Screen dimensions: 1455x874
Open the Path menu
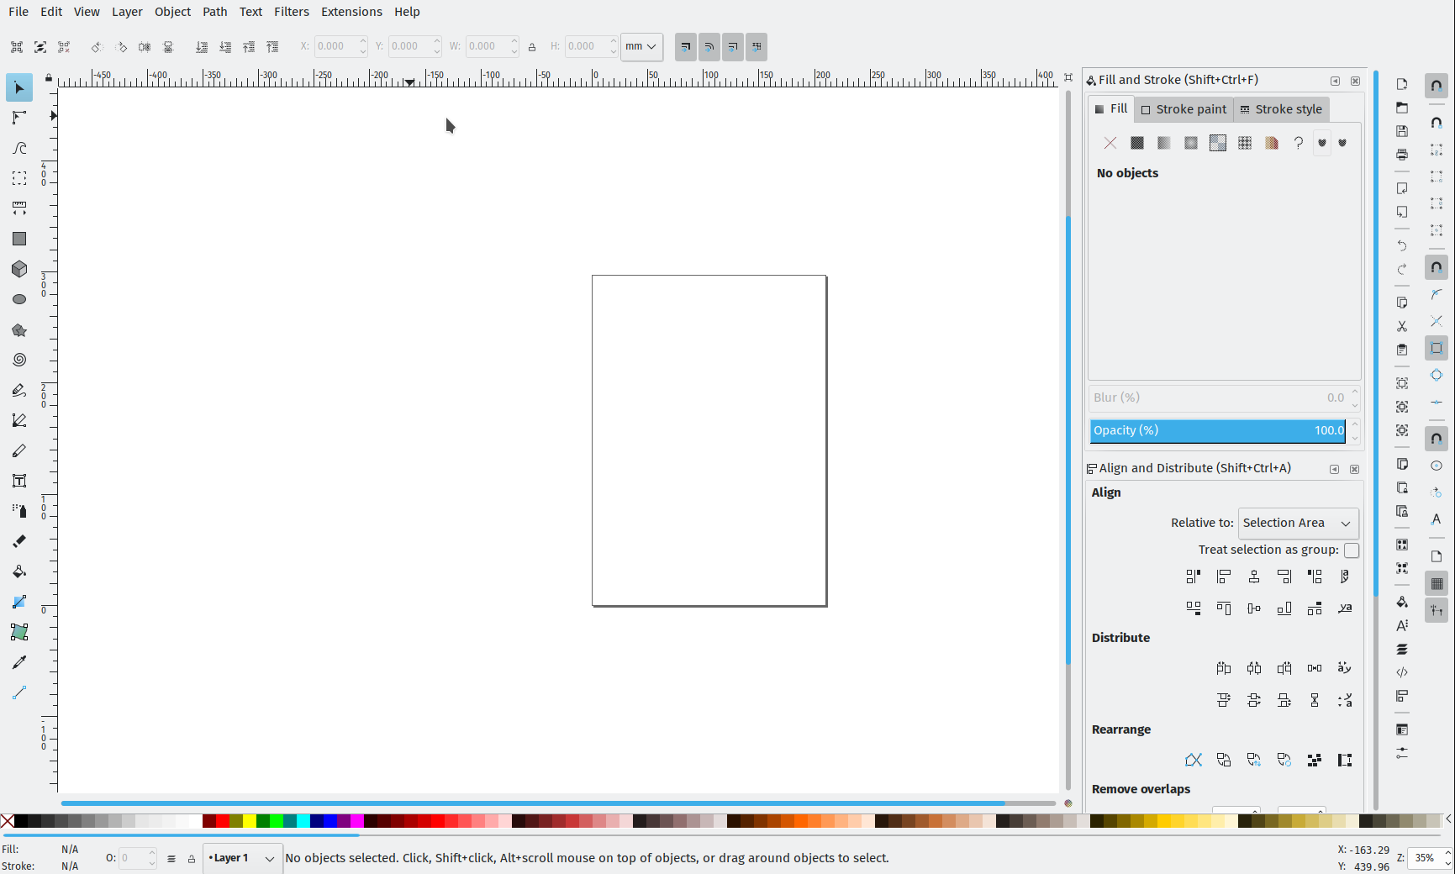point(215,12)
